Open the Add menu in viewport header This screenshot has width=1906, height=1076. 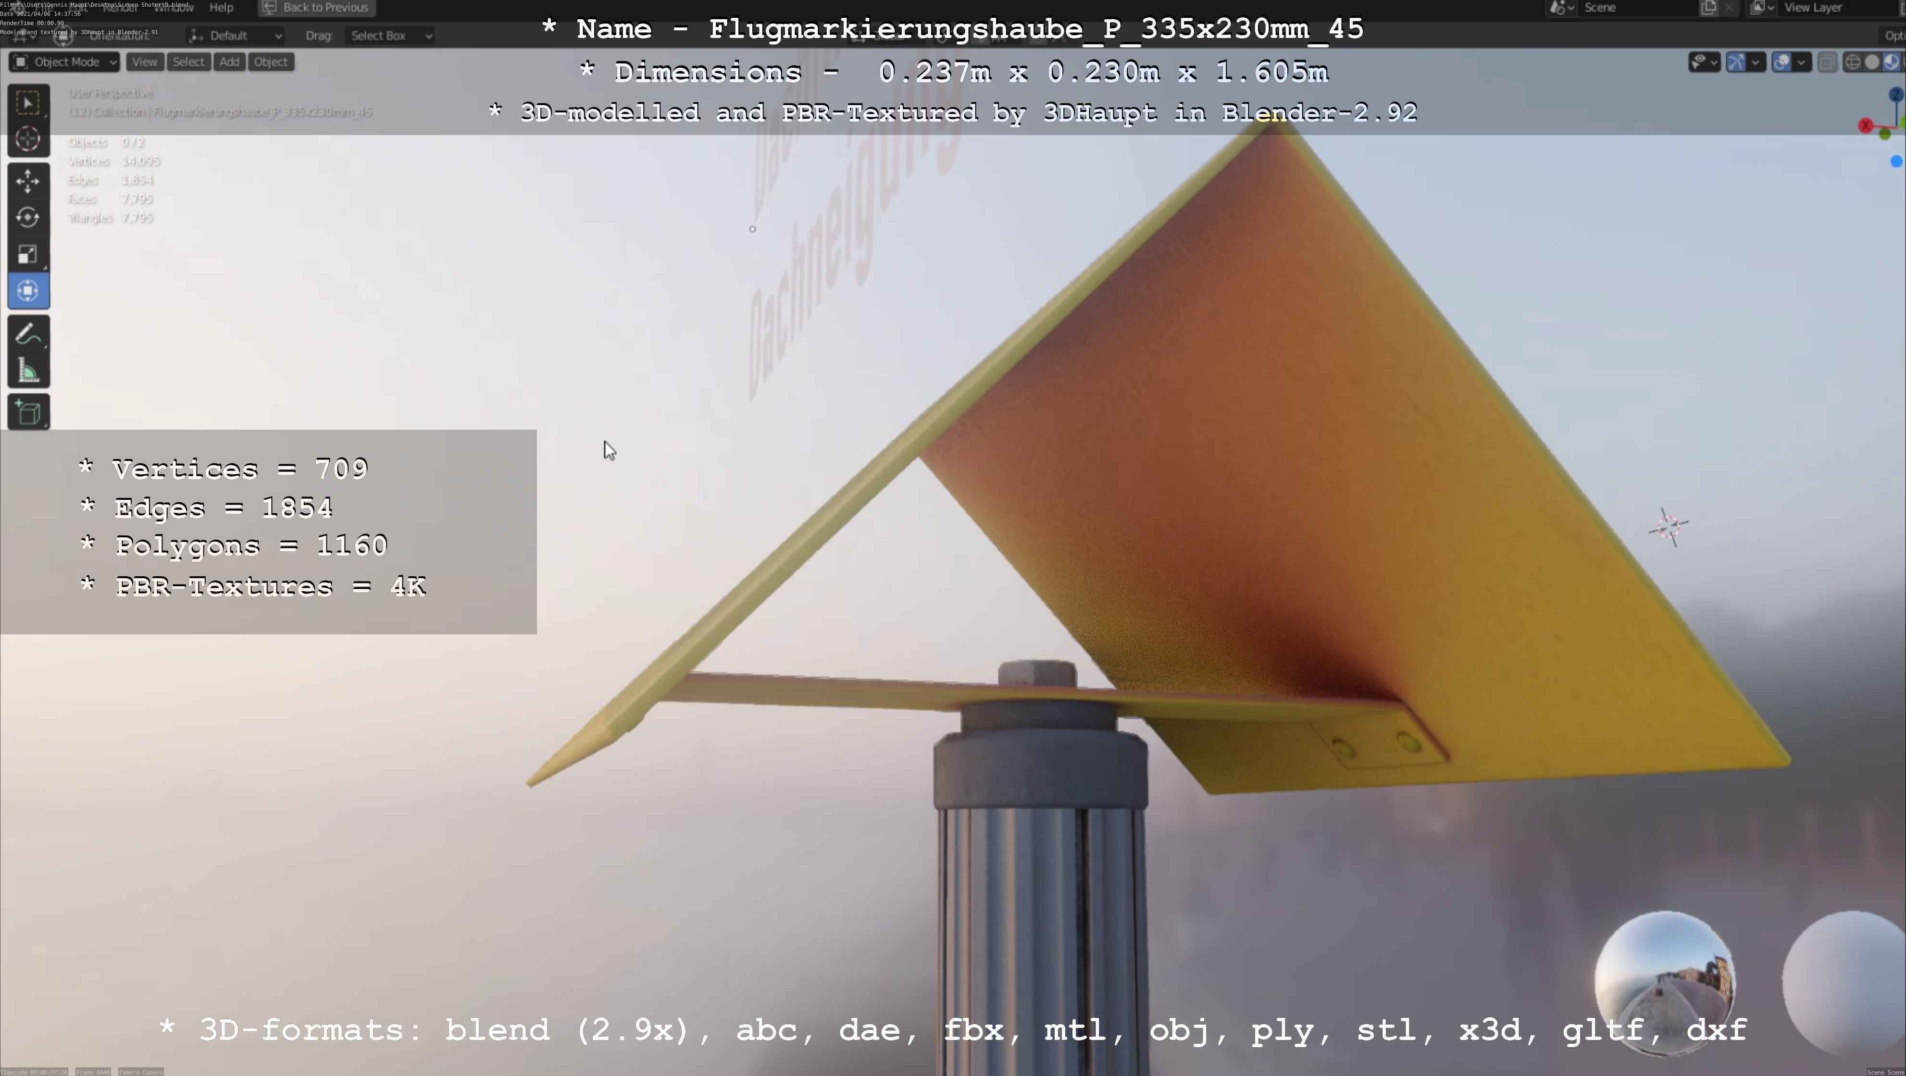pyautogui.click(x=229, y=62)
